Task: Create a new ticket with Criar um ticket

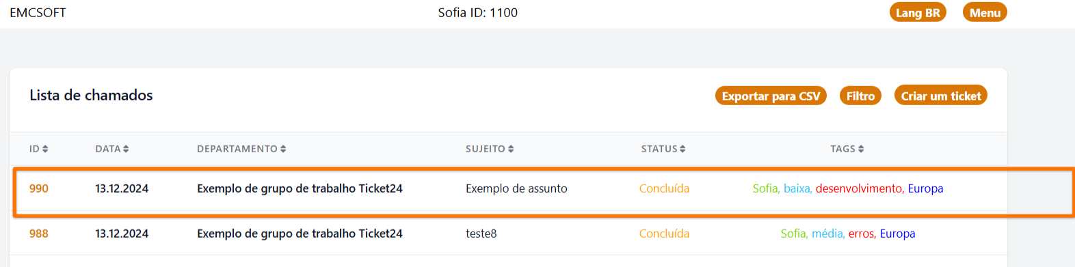Action: 941,96
